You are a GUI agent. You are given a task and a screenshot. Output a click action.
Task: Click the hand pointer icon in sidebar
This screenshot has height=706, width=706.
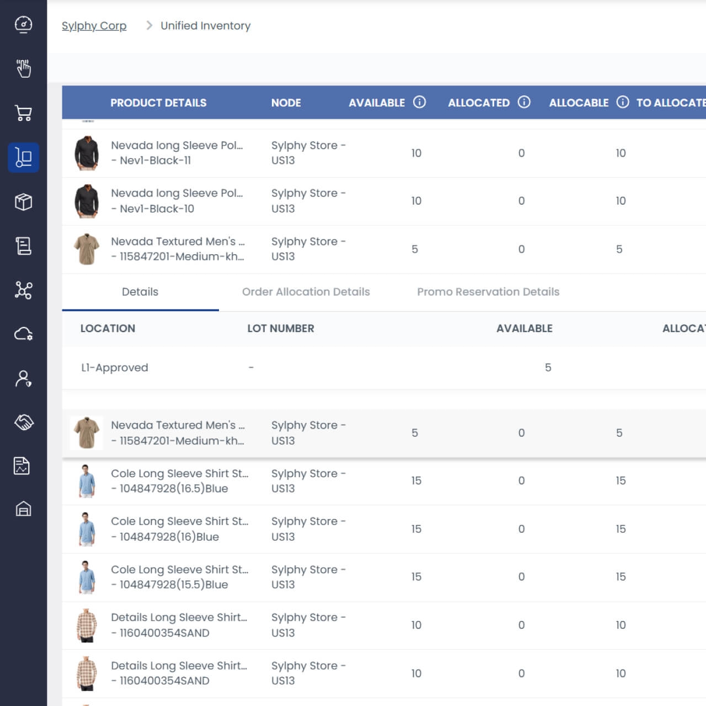[x=23, y=69]
